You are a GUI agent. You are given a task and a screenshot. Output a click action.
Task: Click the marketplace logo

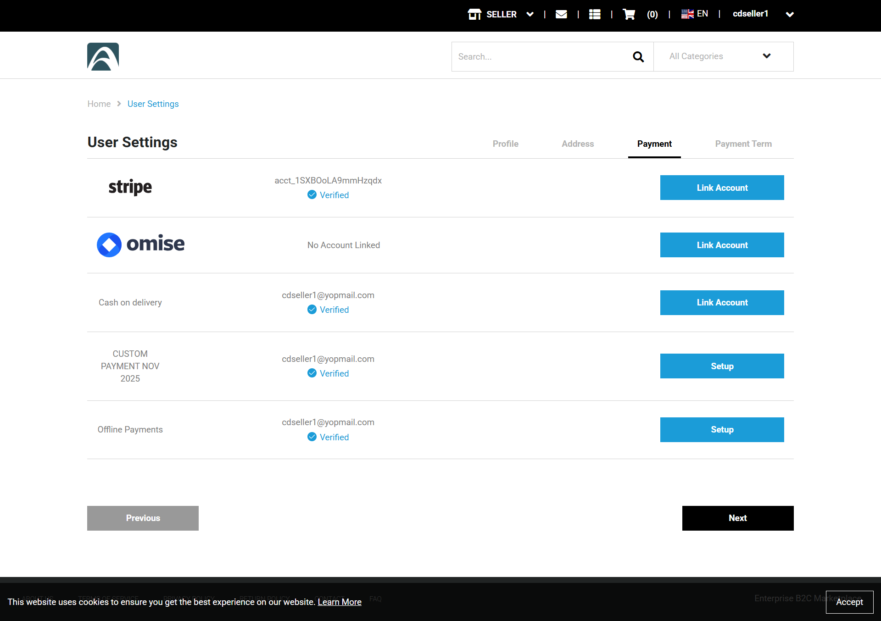coord(103,56)
